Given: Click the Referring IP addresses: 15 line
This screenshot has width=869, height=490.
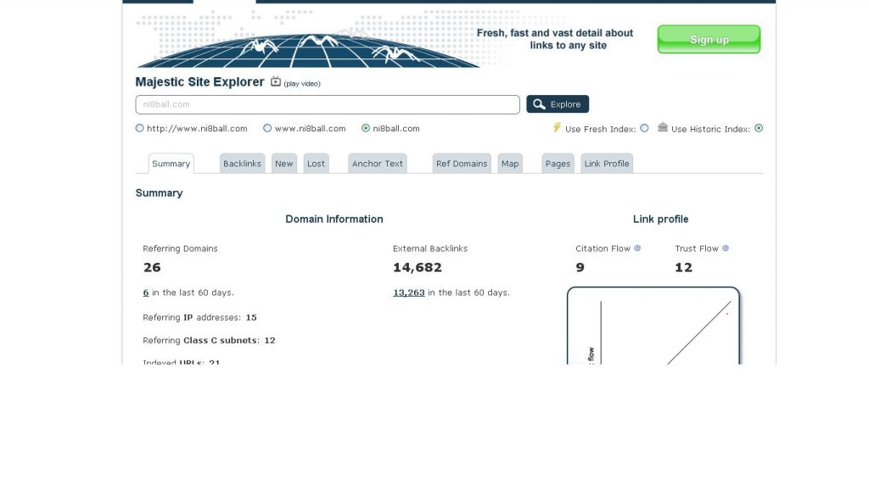Looking at the screenshot, I should click(199, 317).
